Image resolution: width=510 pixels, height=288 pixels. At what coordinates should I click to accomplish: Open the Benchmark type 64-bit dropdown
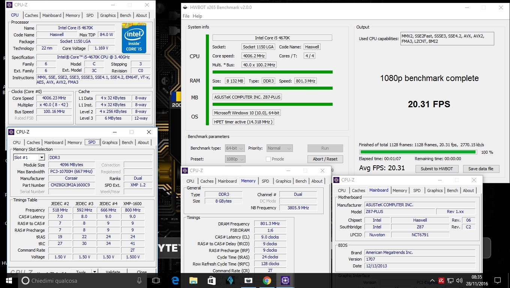235,148
